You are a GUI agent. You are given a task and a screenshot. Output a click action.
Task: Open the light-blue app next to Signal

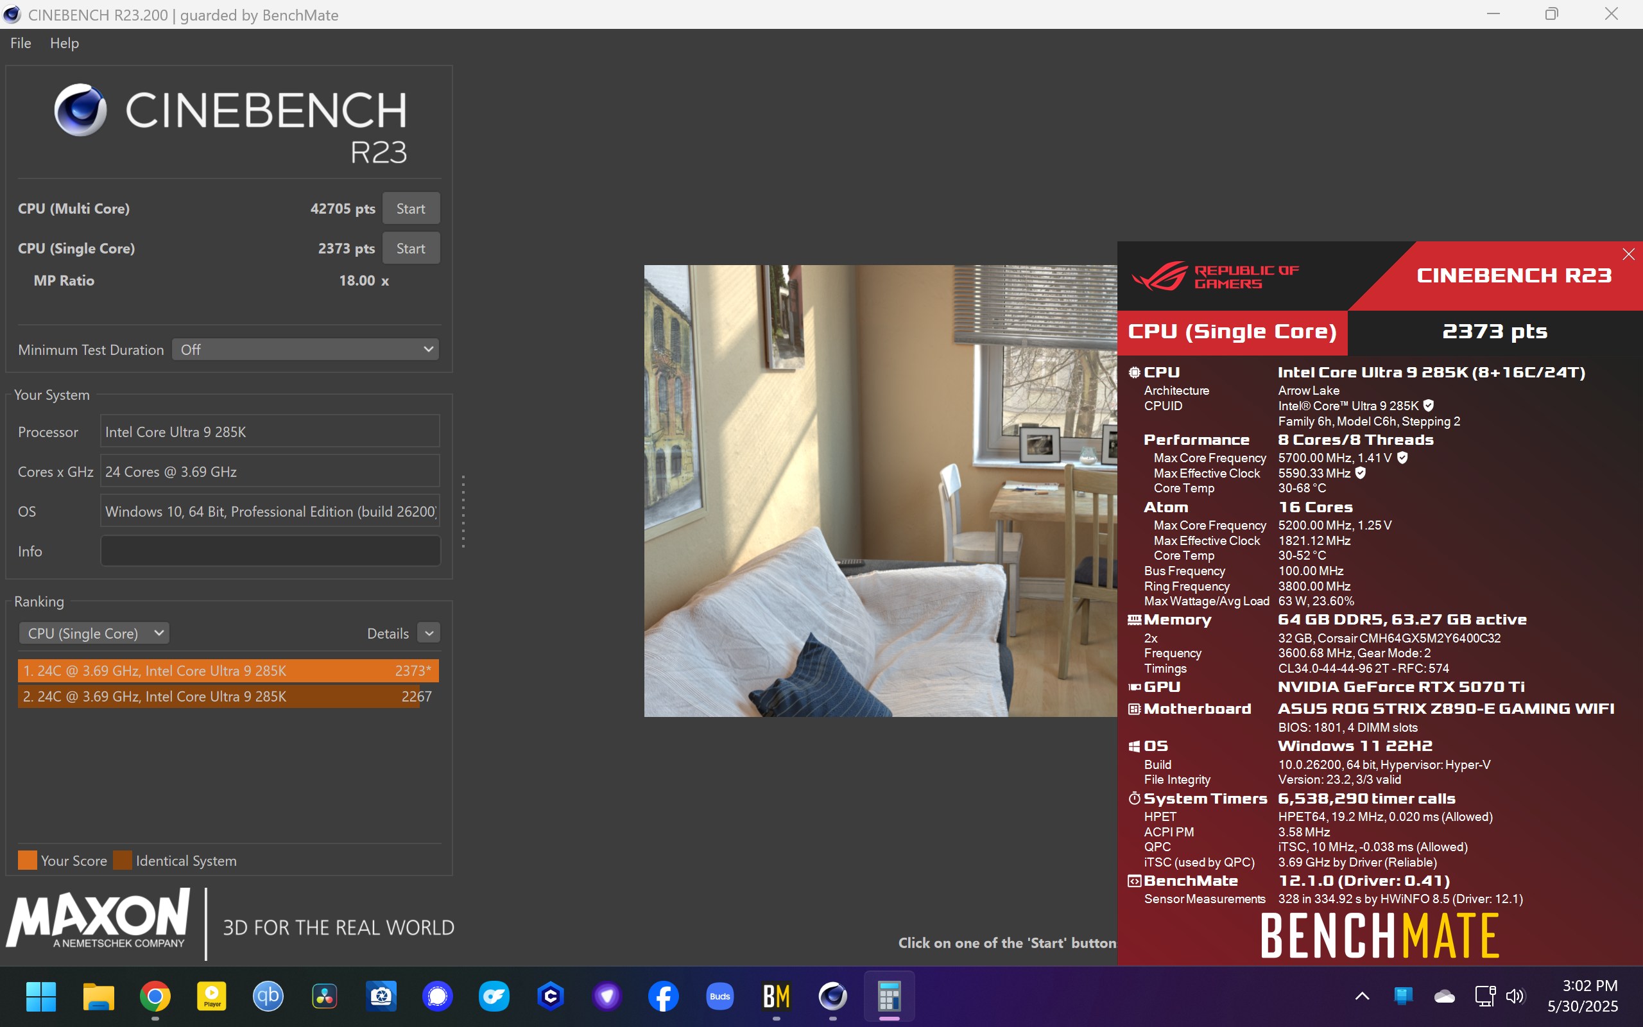click(494, 996)
